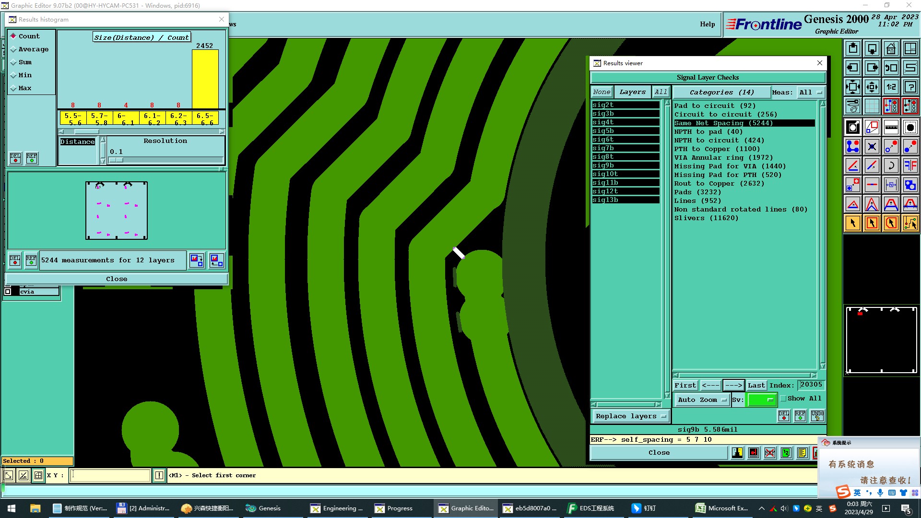Click the grid display icon
Image resolution: width=921 pixels, height=518 pixels.
click(872, 106)
